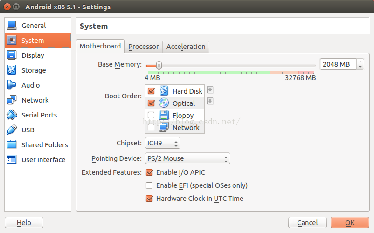Screen dimensions: 374x233
Task: Click the User Interface window icon
Action: [12, 159]
